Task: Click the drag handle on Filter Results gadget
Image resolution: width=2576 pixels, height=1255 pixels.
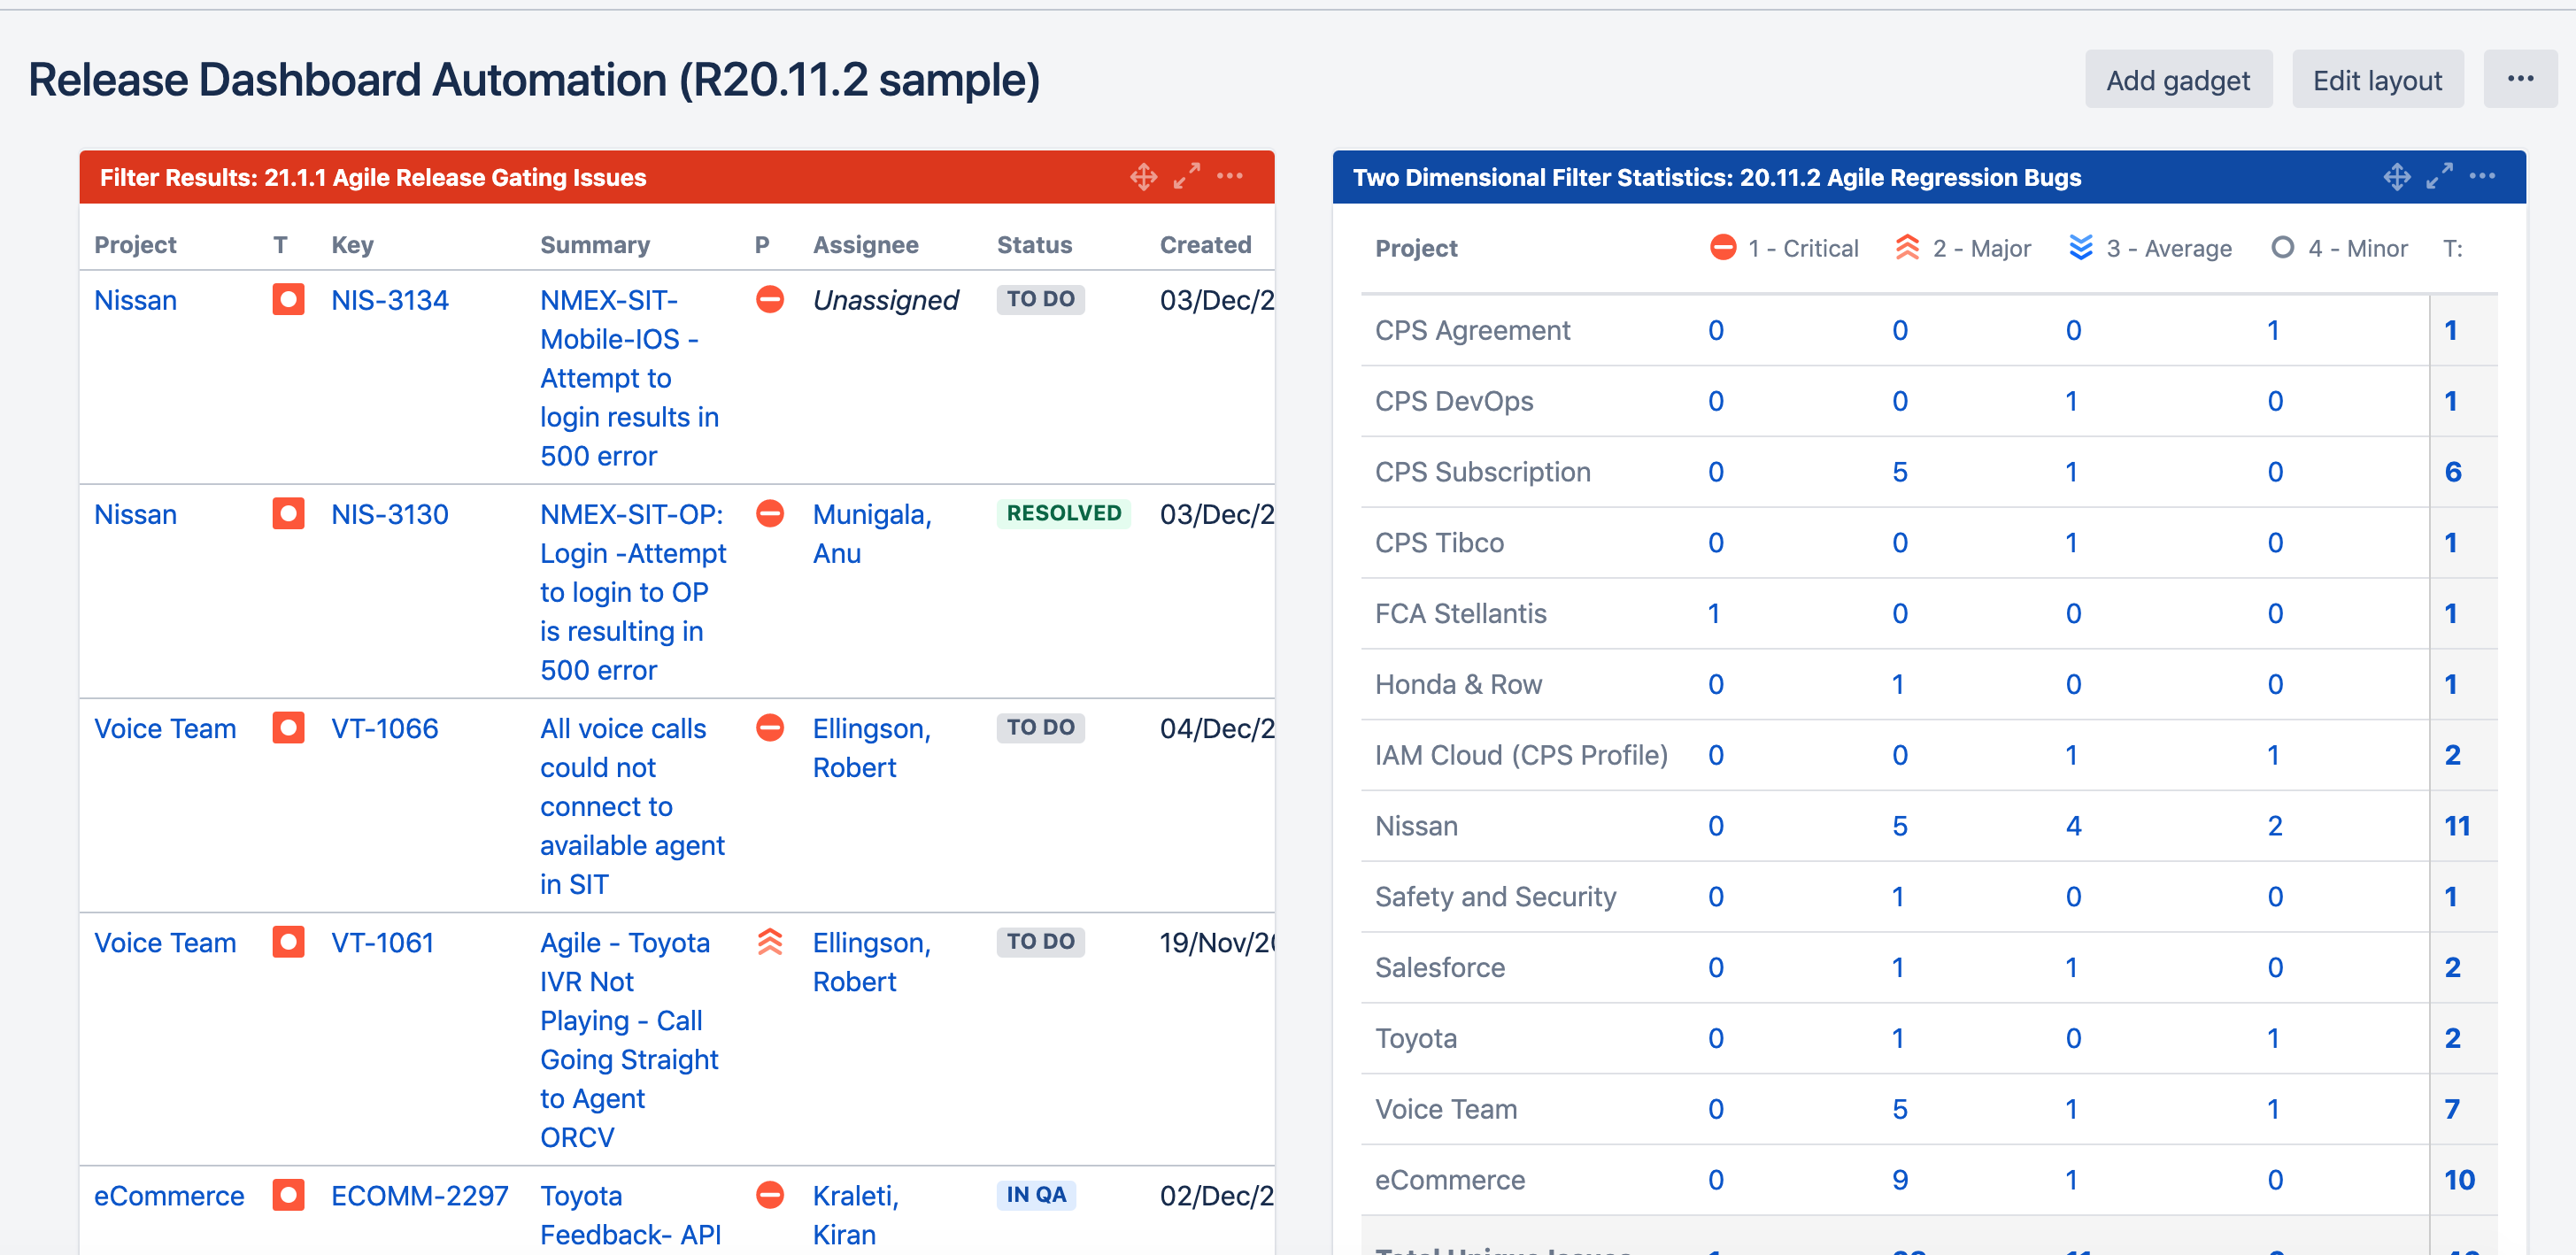Action: pyautogui.click(x=1142, y=177)
